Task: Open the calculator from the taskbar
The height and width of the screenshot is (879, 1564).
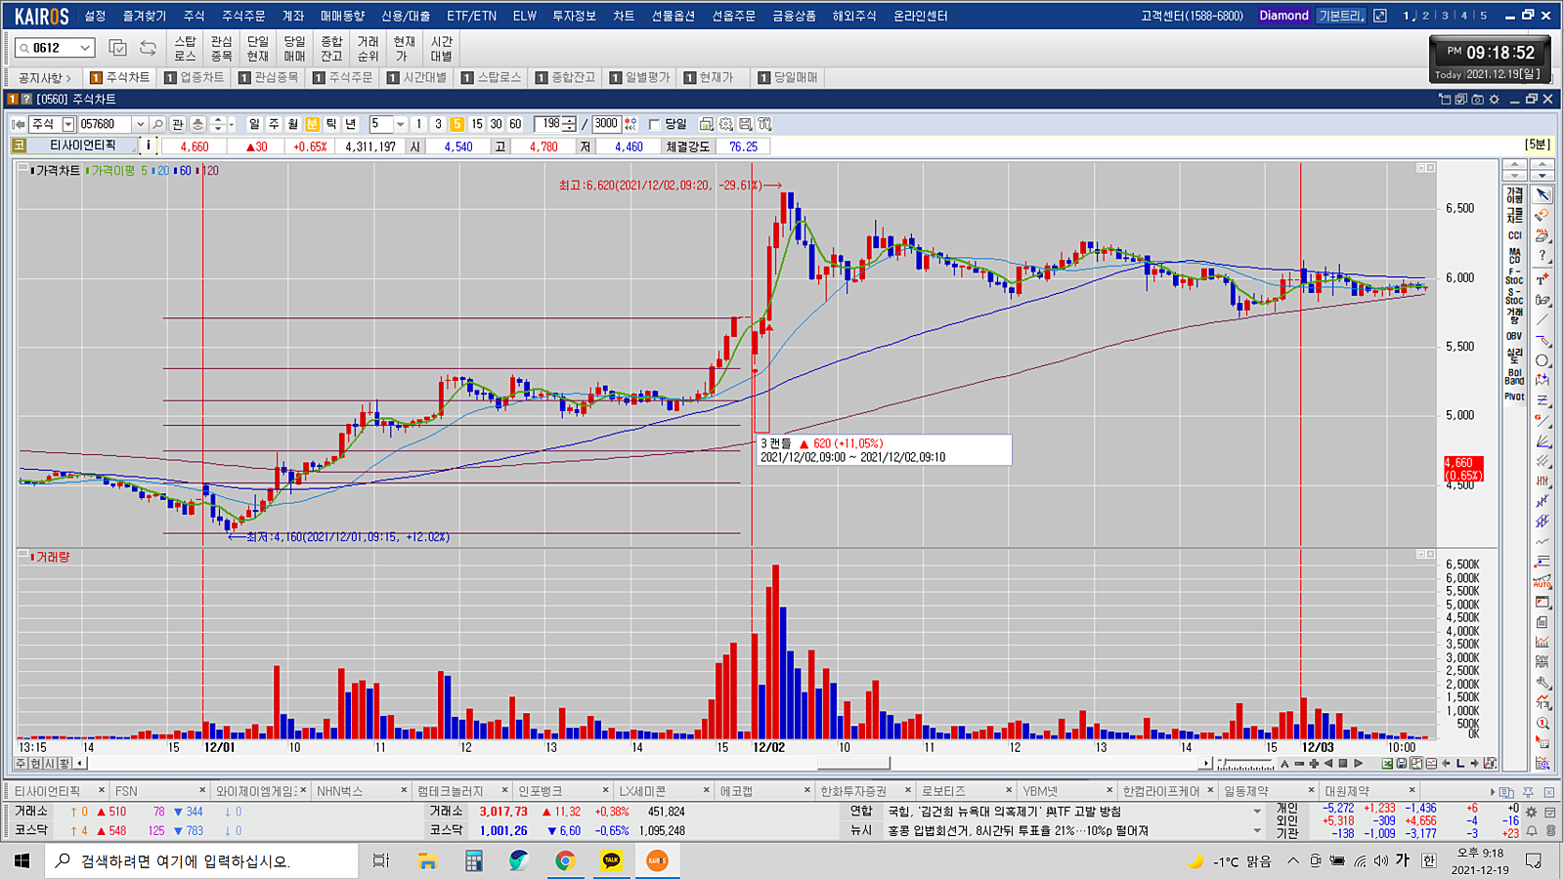Action: pyautogui.click(x=474, y=860)
